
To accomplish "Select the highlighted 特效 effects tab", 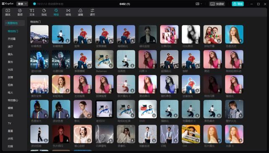I will pyautogui.click(x=56, y=12).
